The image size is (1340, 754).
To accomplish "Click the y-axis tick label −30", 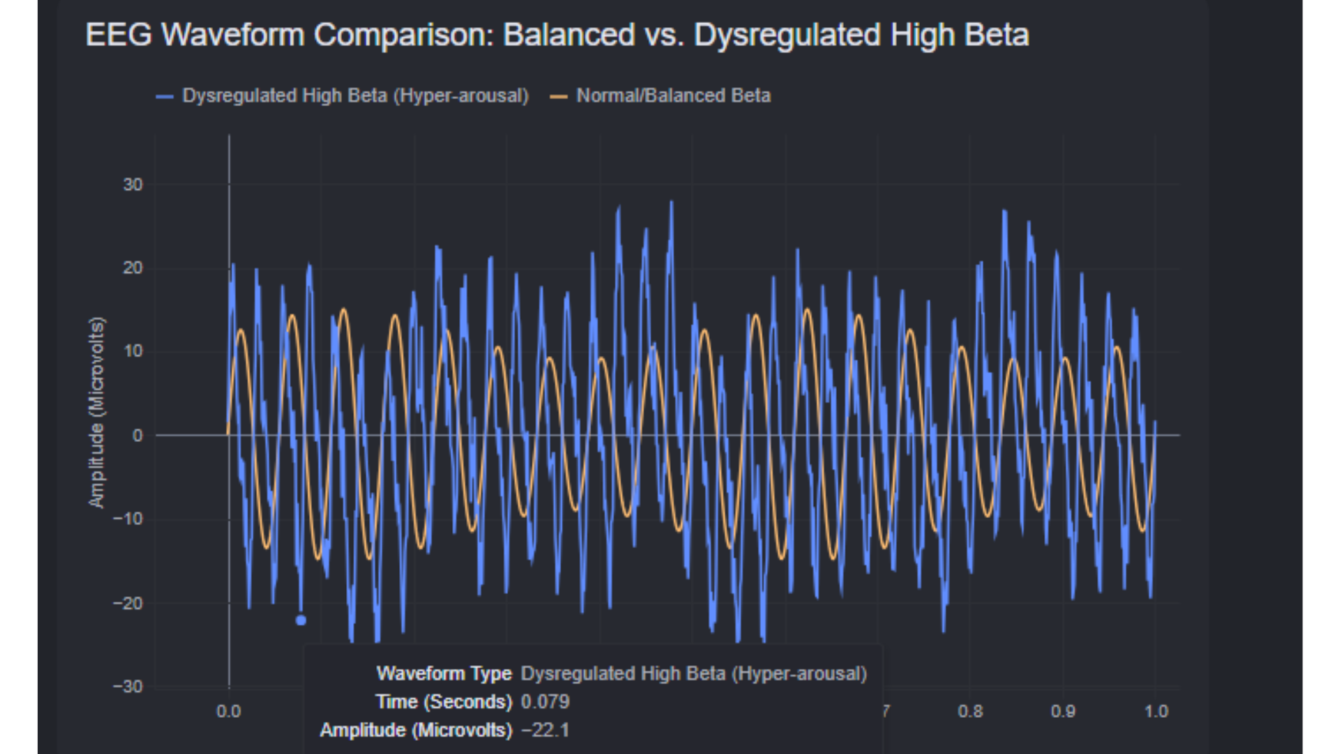I will pyautogui.click(x=128, y=686).
